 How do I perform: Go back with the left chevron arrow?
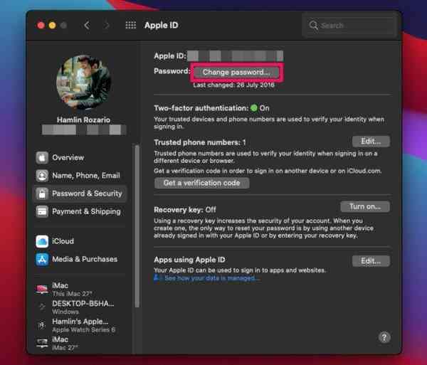coord(87,26)
